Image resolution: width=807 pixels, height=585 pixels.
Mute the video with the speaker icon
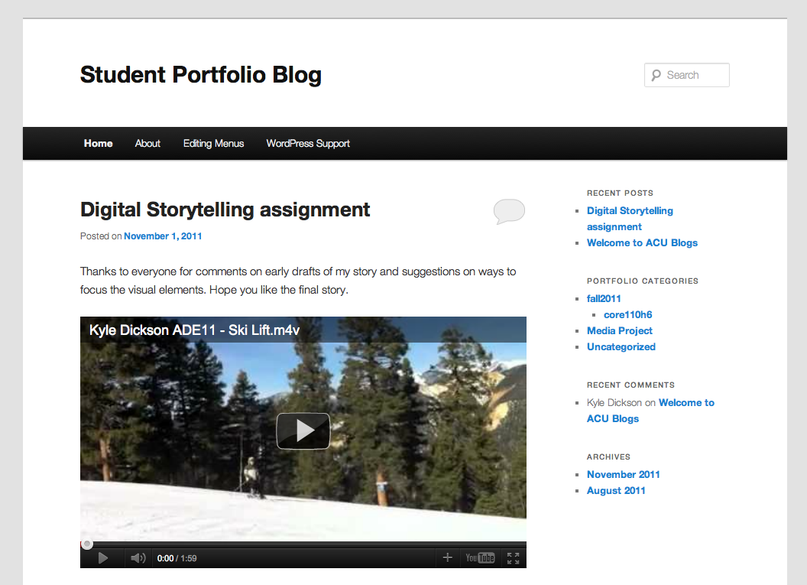138,558
